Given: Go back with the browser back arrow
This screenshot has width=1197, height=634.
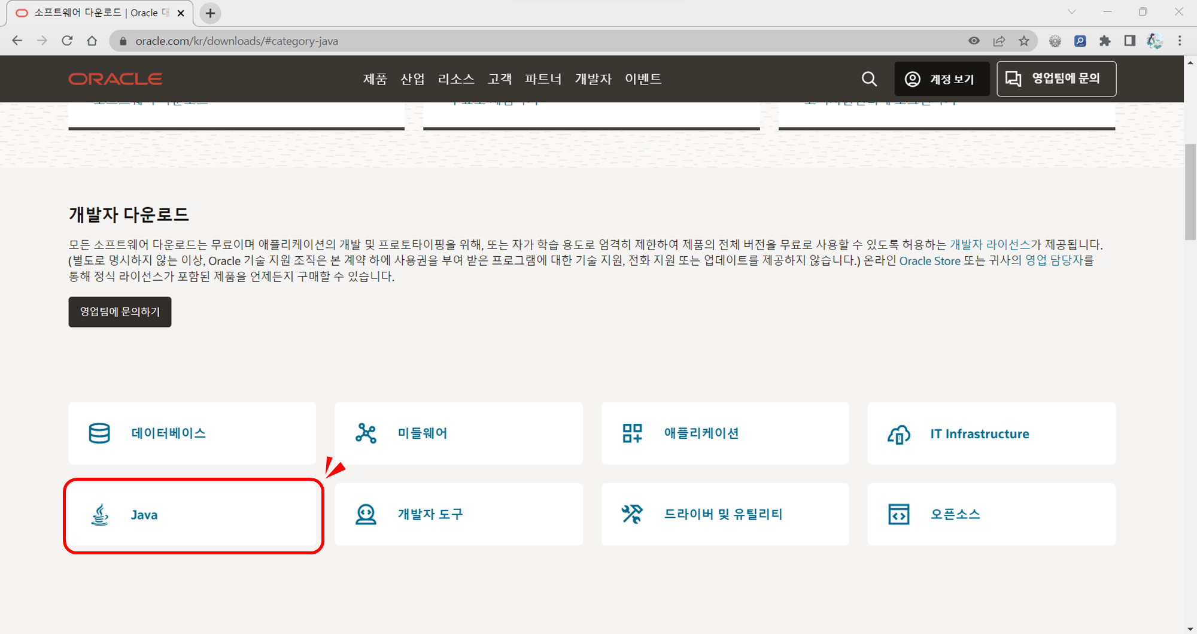Looking at the screenshot, I should [x=17, y=41].
